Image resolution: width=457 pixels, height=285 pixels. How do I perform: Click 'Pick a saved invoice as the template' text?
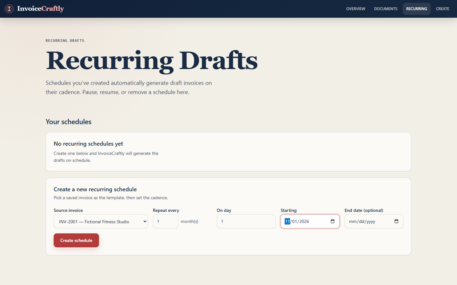[x=111, y=198]
